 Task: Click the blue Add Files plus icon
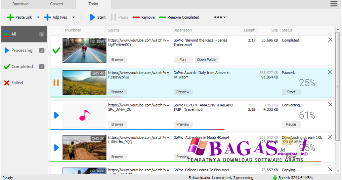47,17
